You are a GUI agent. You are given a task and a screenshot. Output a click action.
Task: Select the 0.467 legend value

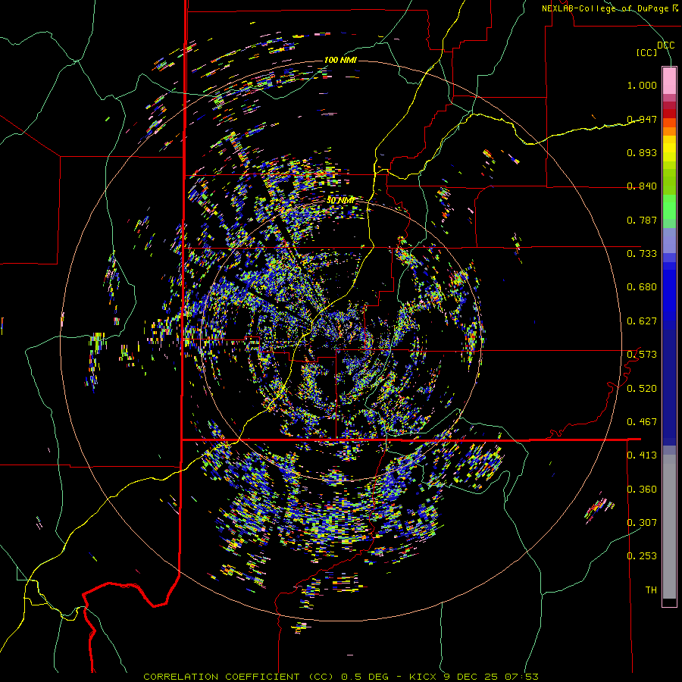642,422
